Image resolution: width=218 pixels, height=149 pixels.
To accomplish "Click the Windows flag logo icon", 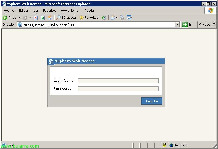I will tap(211, 11).
